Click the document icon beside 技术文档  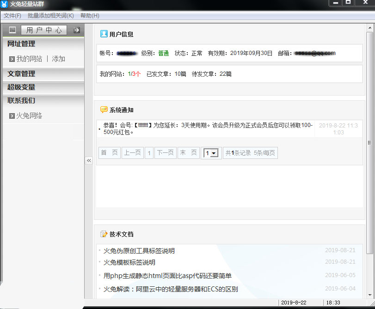[103, 234]
